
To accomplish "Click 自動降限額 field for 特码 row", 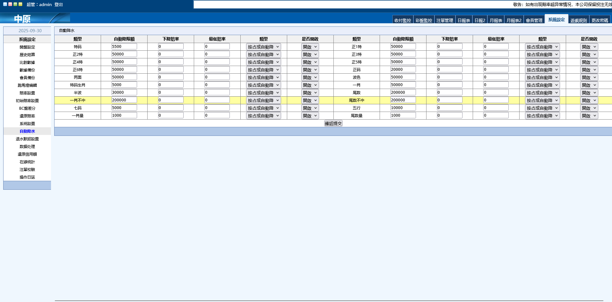I will point(124,47).
